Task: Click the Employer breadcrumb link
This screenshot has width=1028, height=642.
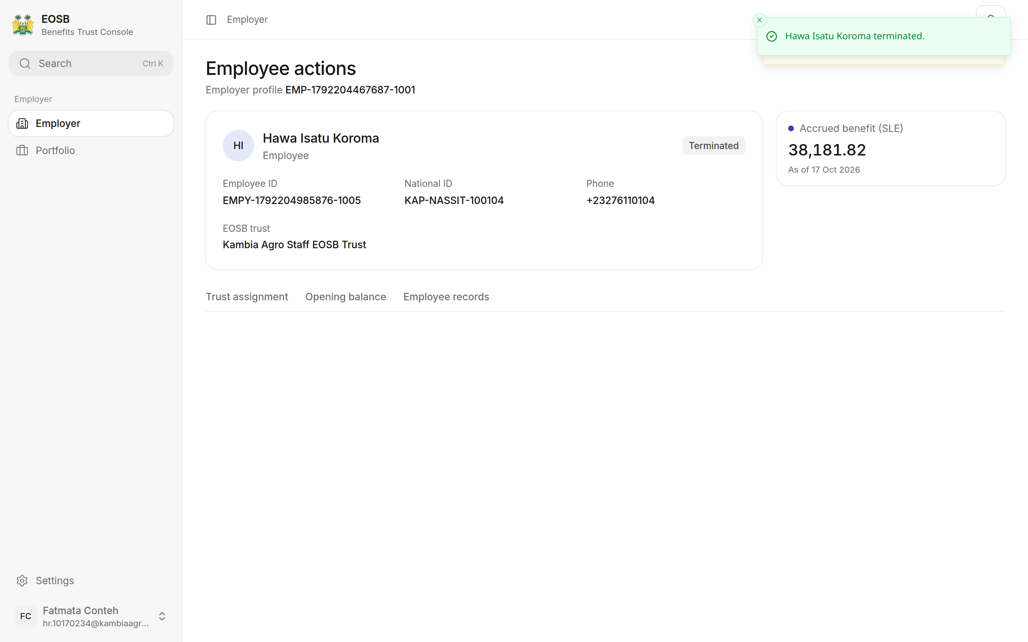Action: tap(247, 20)
